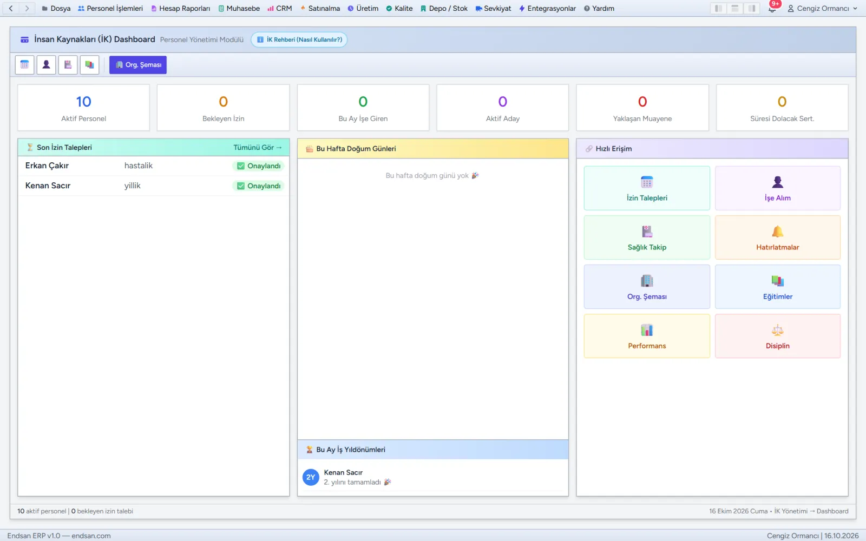Open the Muhasebe menu
Viewport: 866px width, 541px height.
coord(239,8)
